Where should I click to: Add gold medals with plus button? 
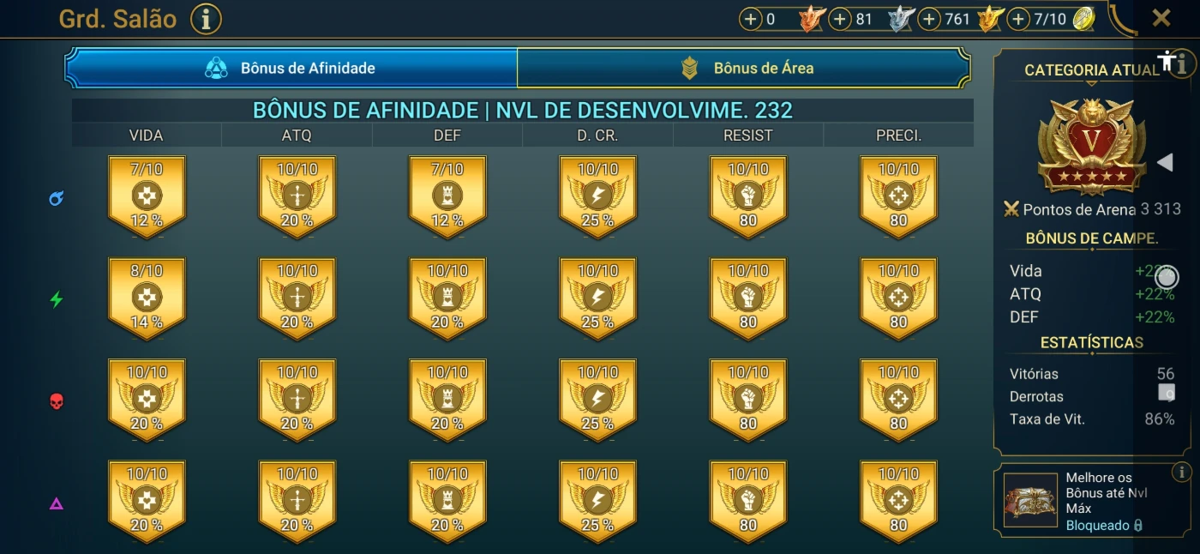(929, 19)
